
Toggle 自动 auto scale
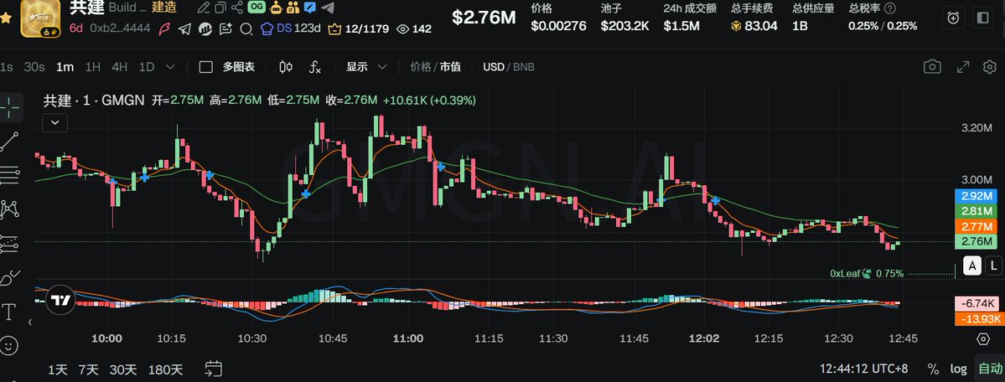(x=990, y=369)
